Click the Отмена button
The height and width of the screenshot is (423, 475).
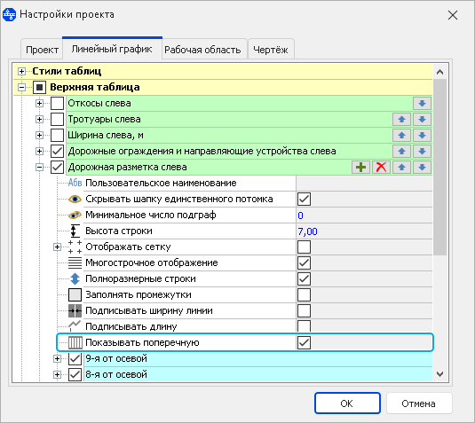(x=419, y=403)
